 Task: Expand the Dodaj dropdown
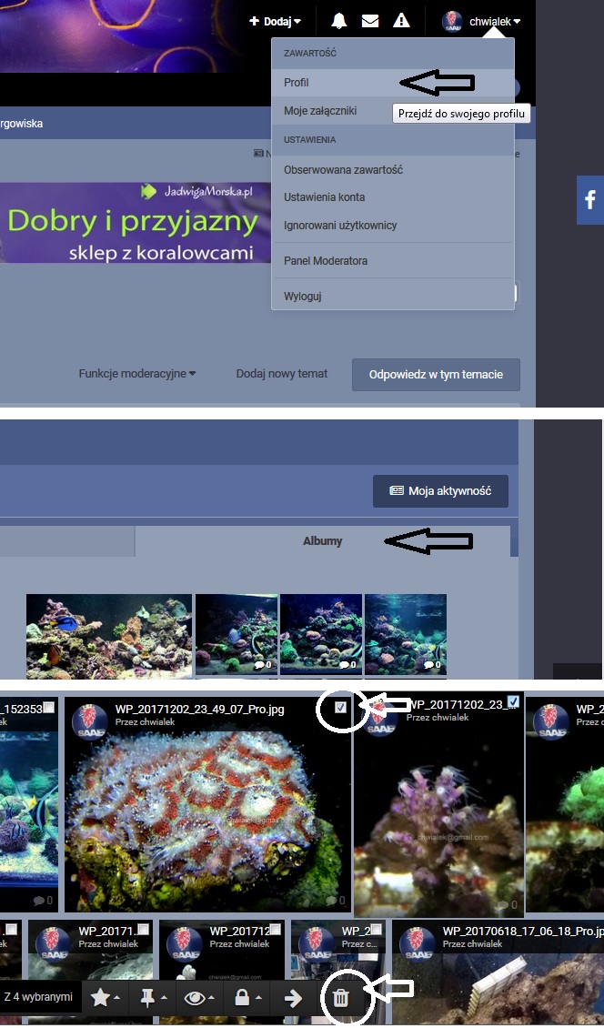[275, 21]
